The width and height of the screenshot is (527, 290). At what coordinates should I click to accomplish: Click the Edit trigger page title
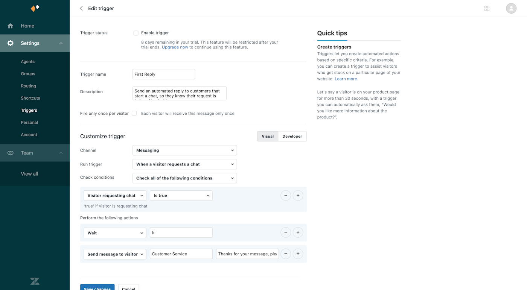(101, 8)
